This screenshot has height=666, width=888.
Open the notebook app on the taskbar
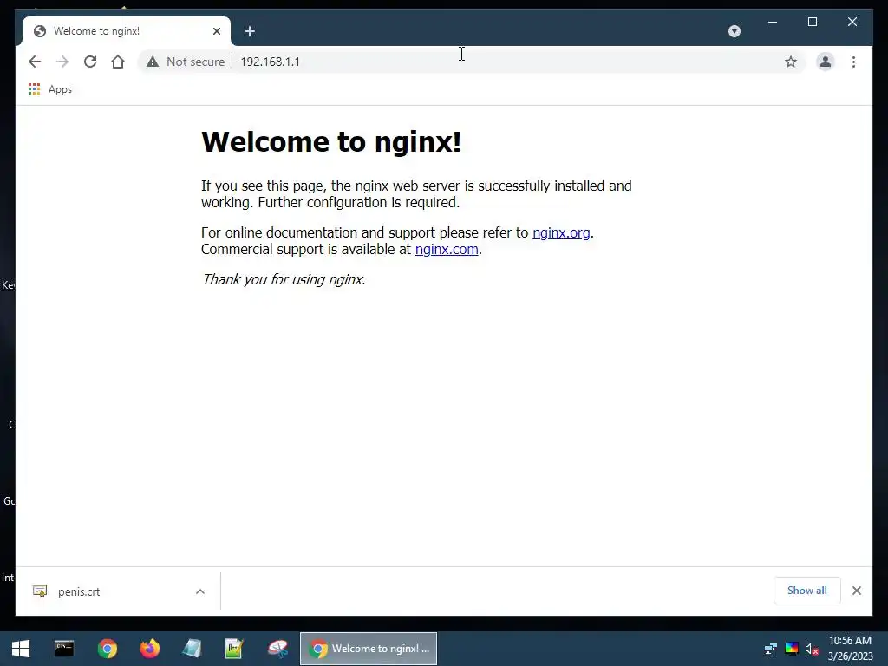point(192,649)
